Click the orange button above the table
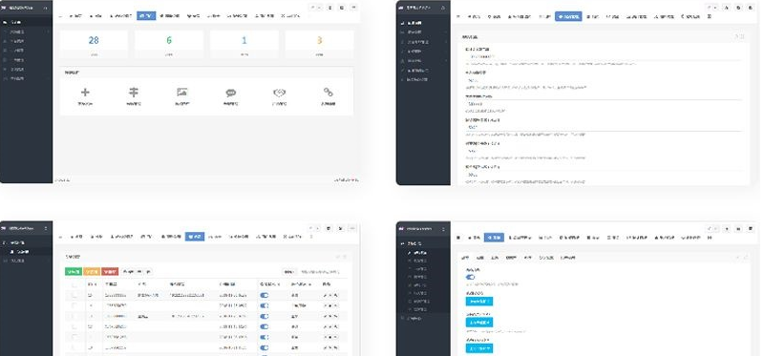 (x=92, y=272)
